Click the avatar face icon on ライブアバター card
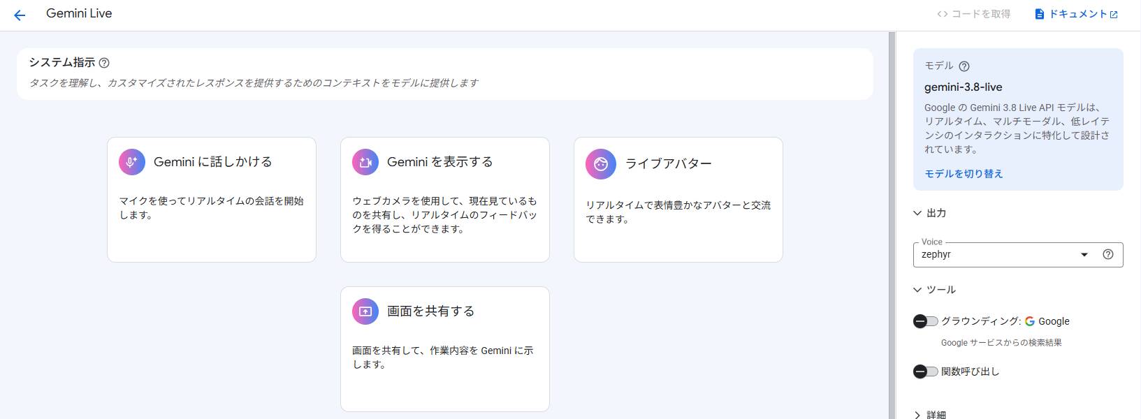 (x=601, y=164)
